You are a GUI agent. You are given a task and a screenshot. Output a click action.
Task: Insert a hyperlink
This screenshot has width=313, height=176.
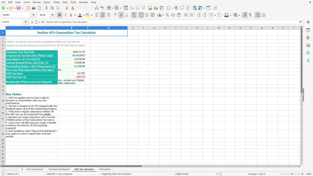pyautogui.click(x=176, y=8)
